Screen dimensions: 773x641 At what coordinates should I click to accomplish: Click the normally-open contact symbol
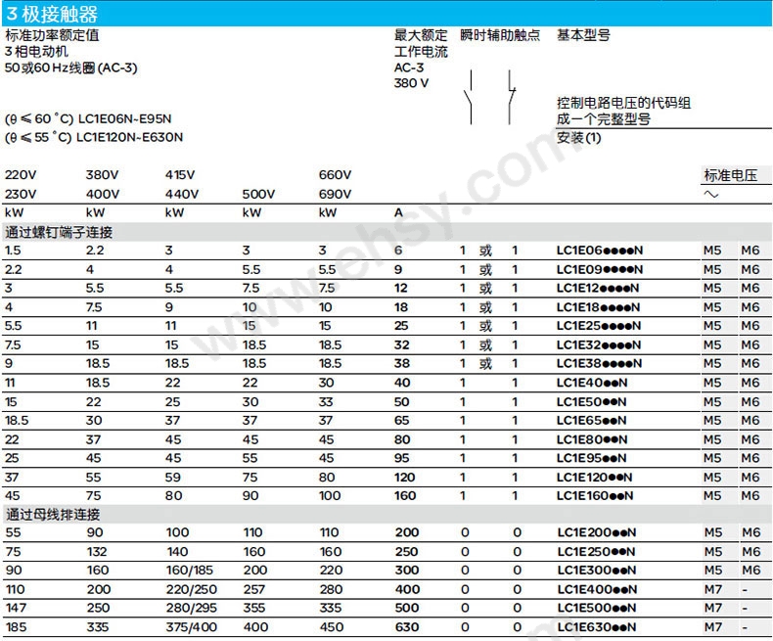(x=470, y=97)
